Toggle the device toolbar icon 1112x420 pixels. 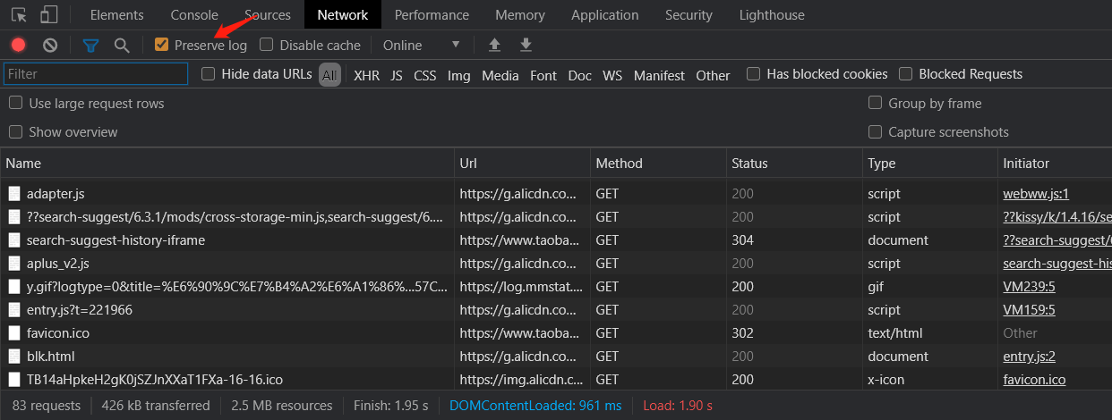49,14
